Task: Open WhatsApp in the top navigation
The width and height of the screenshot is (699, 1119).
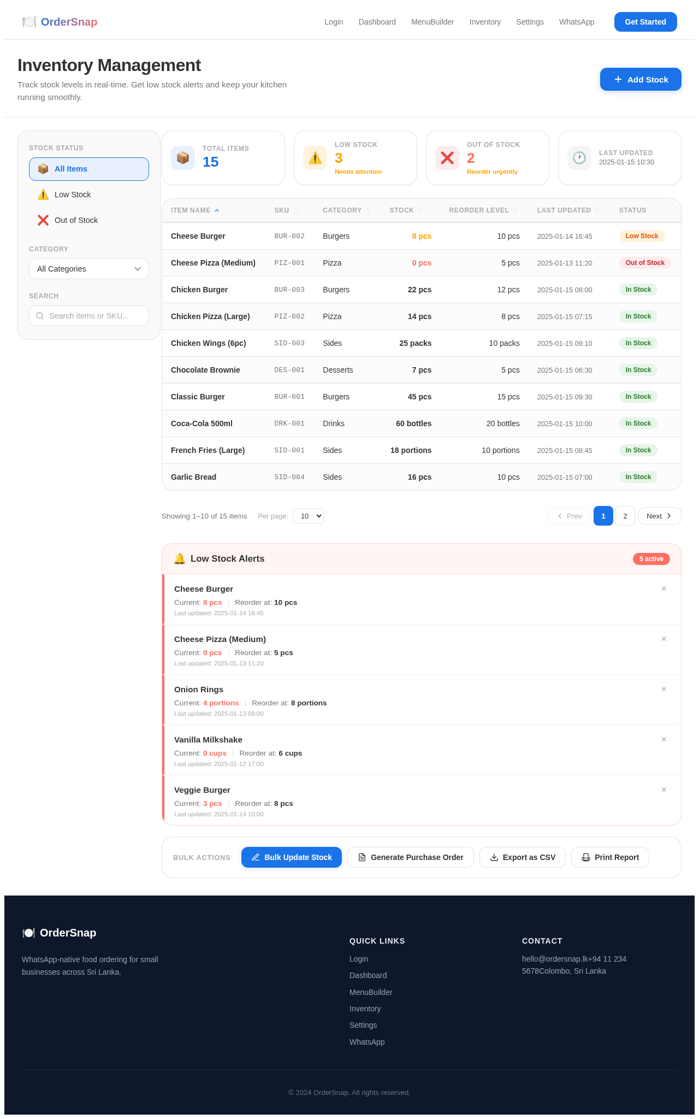Action: point(577,22)
